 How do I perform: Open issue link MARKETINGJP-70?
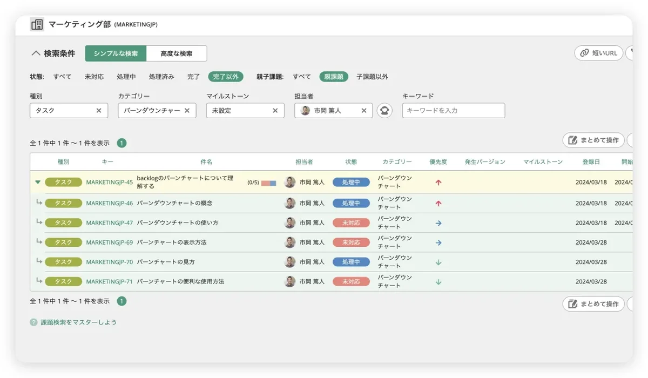109,262
